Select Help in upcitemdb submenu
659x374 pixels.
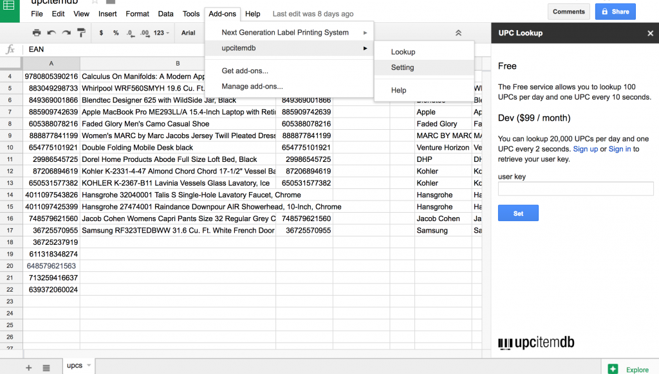click(424, 90)
